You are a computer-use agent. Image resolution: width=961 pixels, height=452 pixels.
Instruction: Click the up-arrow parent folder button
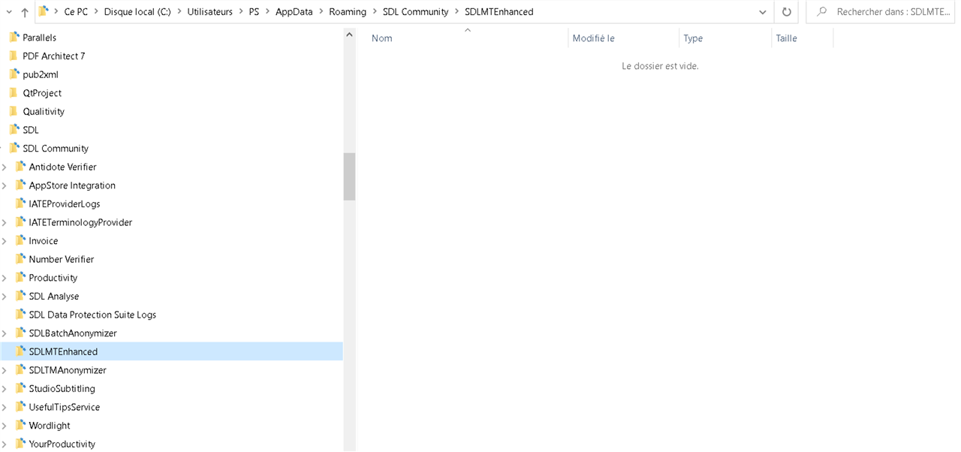click(25, 12)
